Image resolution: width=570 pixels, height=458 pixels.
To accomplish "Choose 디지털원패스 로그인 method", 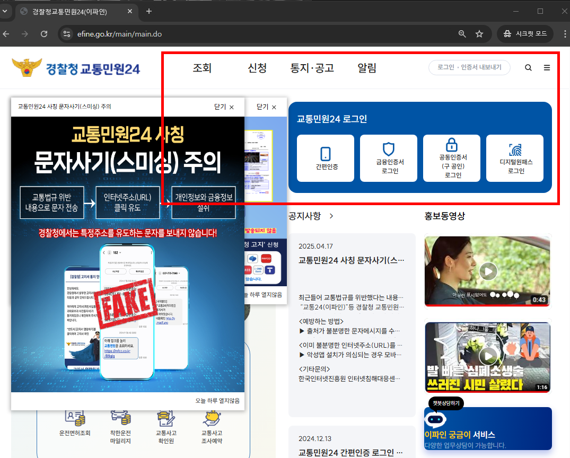I will click(514, 158).
